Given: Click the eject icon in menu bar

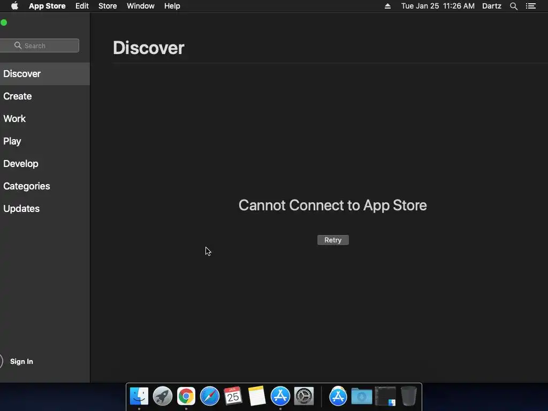Looking at the screenshot, I should coord(387,6).
